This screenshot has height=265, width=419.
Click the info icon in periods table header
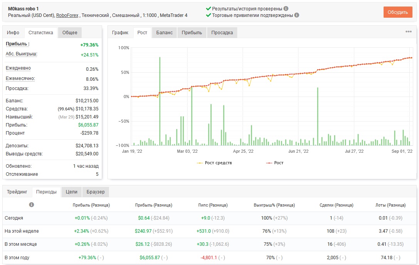32,205
